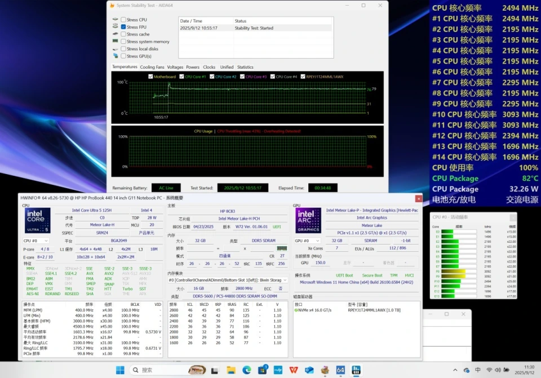Click the Intel Arc Graphics logo
The width and height of the screenshot is (541, 378).
click(x=308, y=220)
